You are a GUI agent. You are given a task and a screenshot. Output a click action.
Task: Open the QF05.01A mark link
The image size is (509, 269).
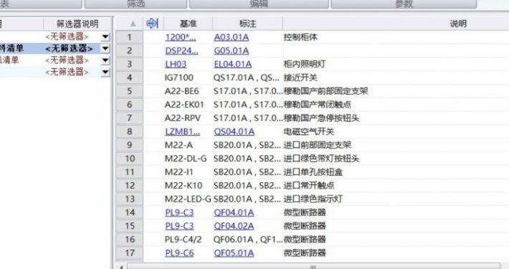pos(234,253)
